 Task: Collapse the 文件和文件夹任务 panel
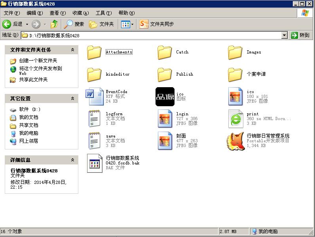(72, 50)
